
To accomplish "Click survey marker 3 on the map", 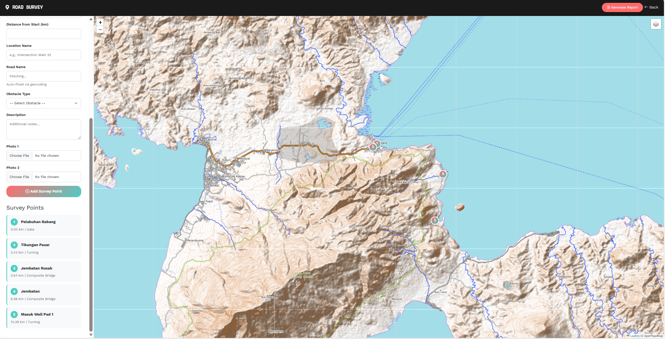I will (x=373, y=147).
